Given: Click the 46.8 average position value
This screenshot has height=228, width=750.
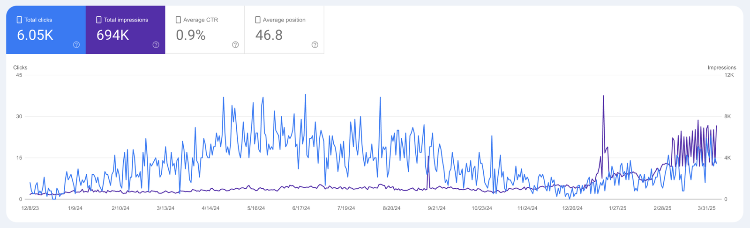Looking at the screenshot, I should (x=269, y=35).
